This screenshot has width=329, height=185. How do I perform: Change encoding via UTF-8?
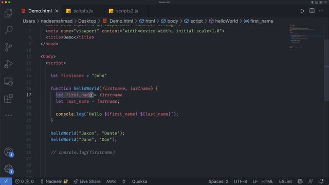241,181
